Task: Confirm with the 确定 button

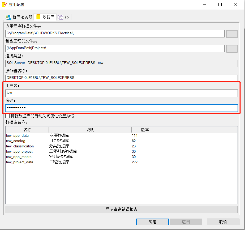Action: [152, 222]
